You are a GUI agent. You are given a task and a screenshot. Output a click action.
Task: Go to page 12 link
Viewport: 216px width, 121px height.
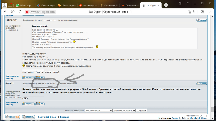(x=199, y=118)
